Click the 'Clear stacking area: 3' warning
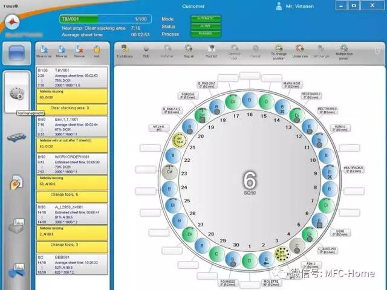387x290 pixels. pyautogui.click(x=72, y=108)
